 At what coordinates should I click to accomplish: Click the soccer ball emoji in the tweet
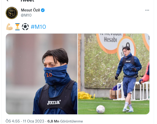point(25,27)
